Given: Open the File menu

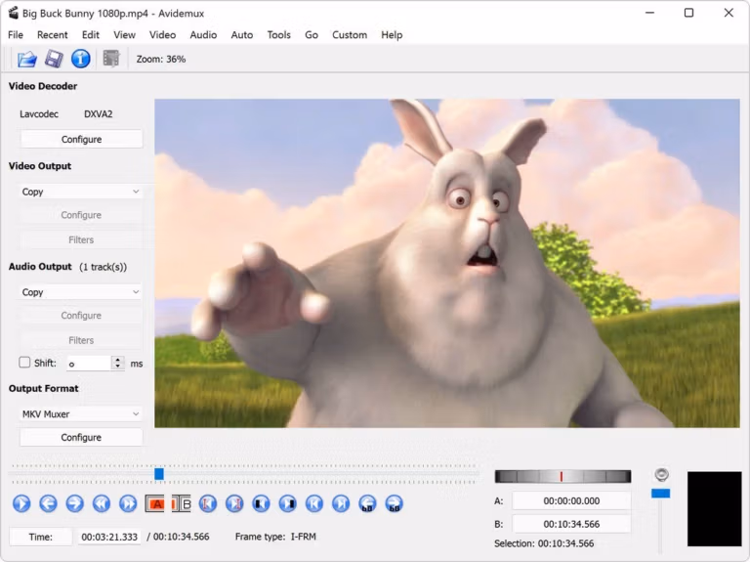Looking at the screenshot, I should coord(16,35).
